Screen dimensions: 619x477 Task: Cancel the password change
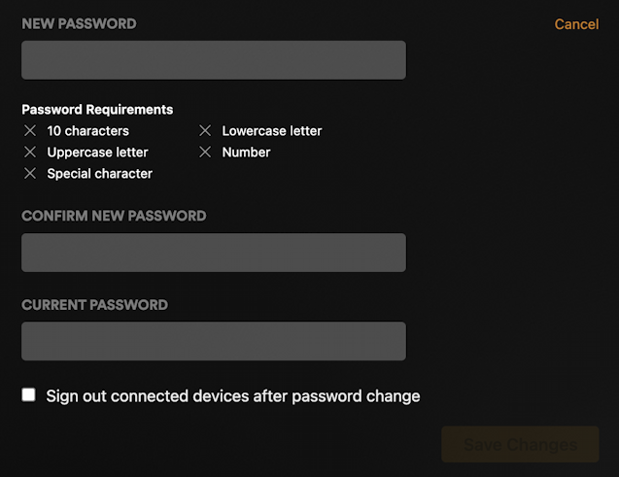(x=576, y=24)
